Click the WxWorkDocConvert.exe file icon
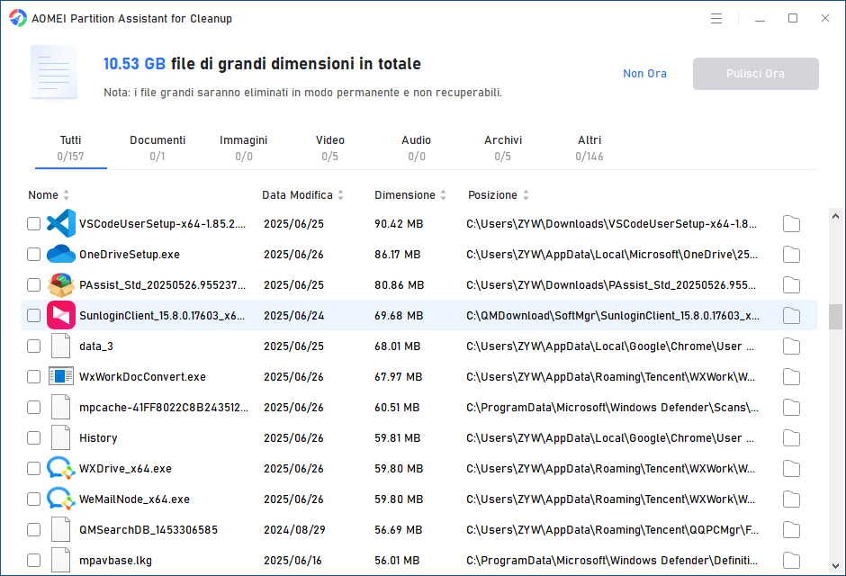The image size is (846, 576). coord(61,376)
